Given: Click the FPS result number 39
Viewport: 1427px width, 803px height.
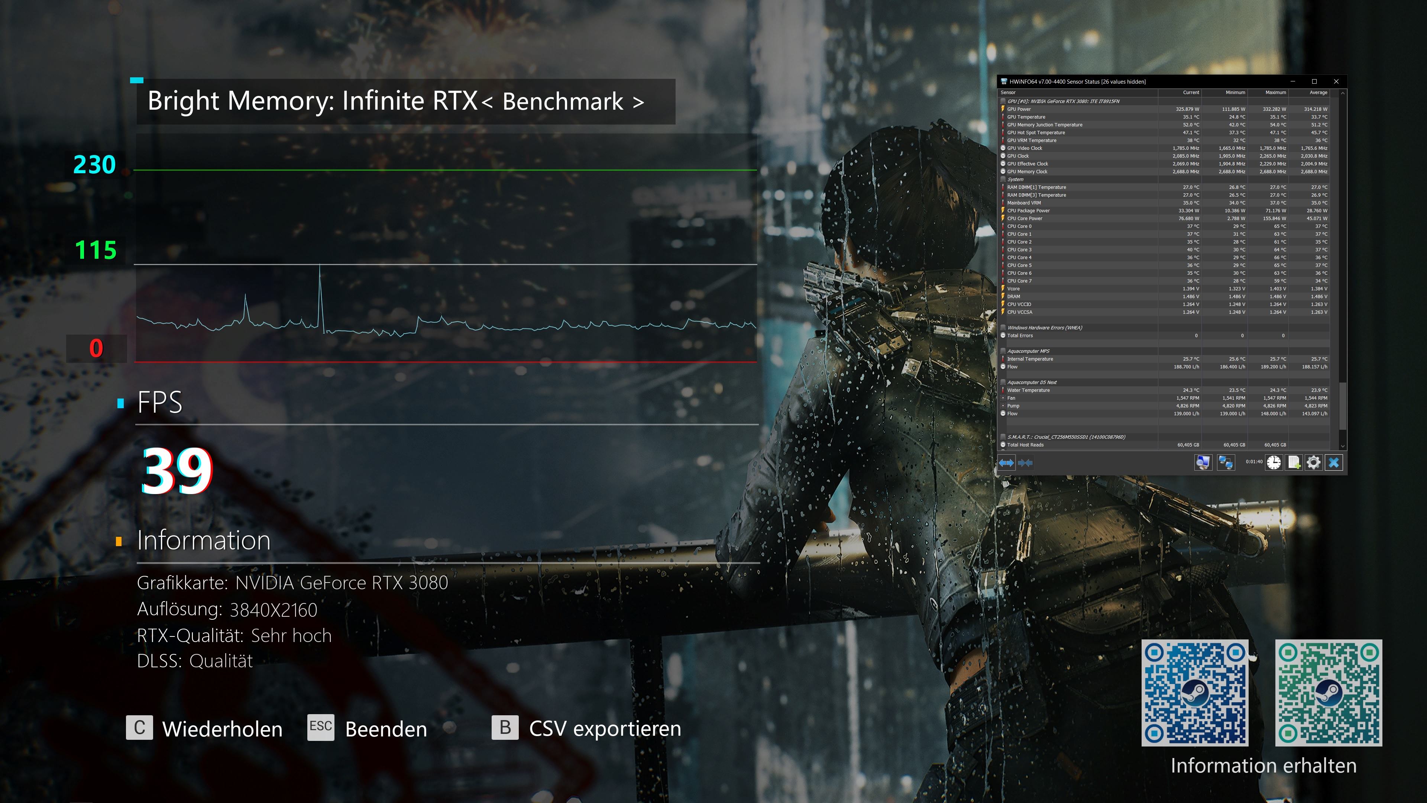Looking at the screenshot, I should point(177,472).
